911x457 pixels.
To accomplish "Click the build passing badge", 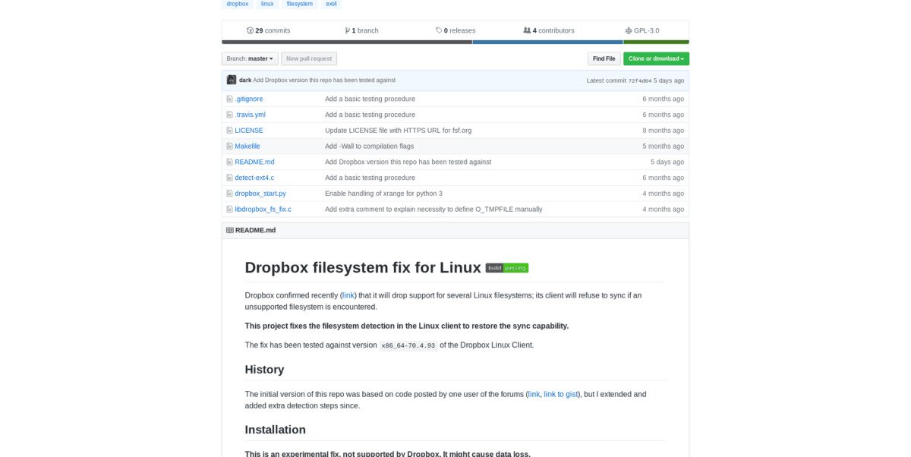I will click(506, 268).
